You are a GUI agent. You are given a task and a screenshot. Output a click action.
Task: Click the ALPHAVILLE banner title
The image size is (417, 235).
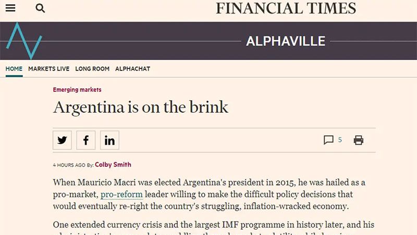(x=286, y=41)
